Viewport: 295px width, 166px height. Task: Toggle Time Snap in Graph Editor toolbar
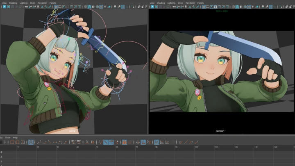click(143, 142)
